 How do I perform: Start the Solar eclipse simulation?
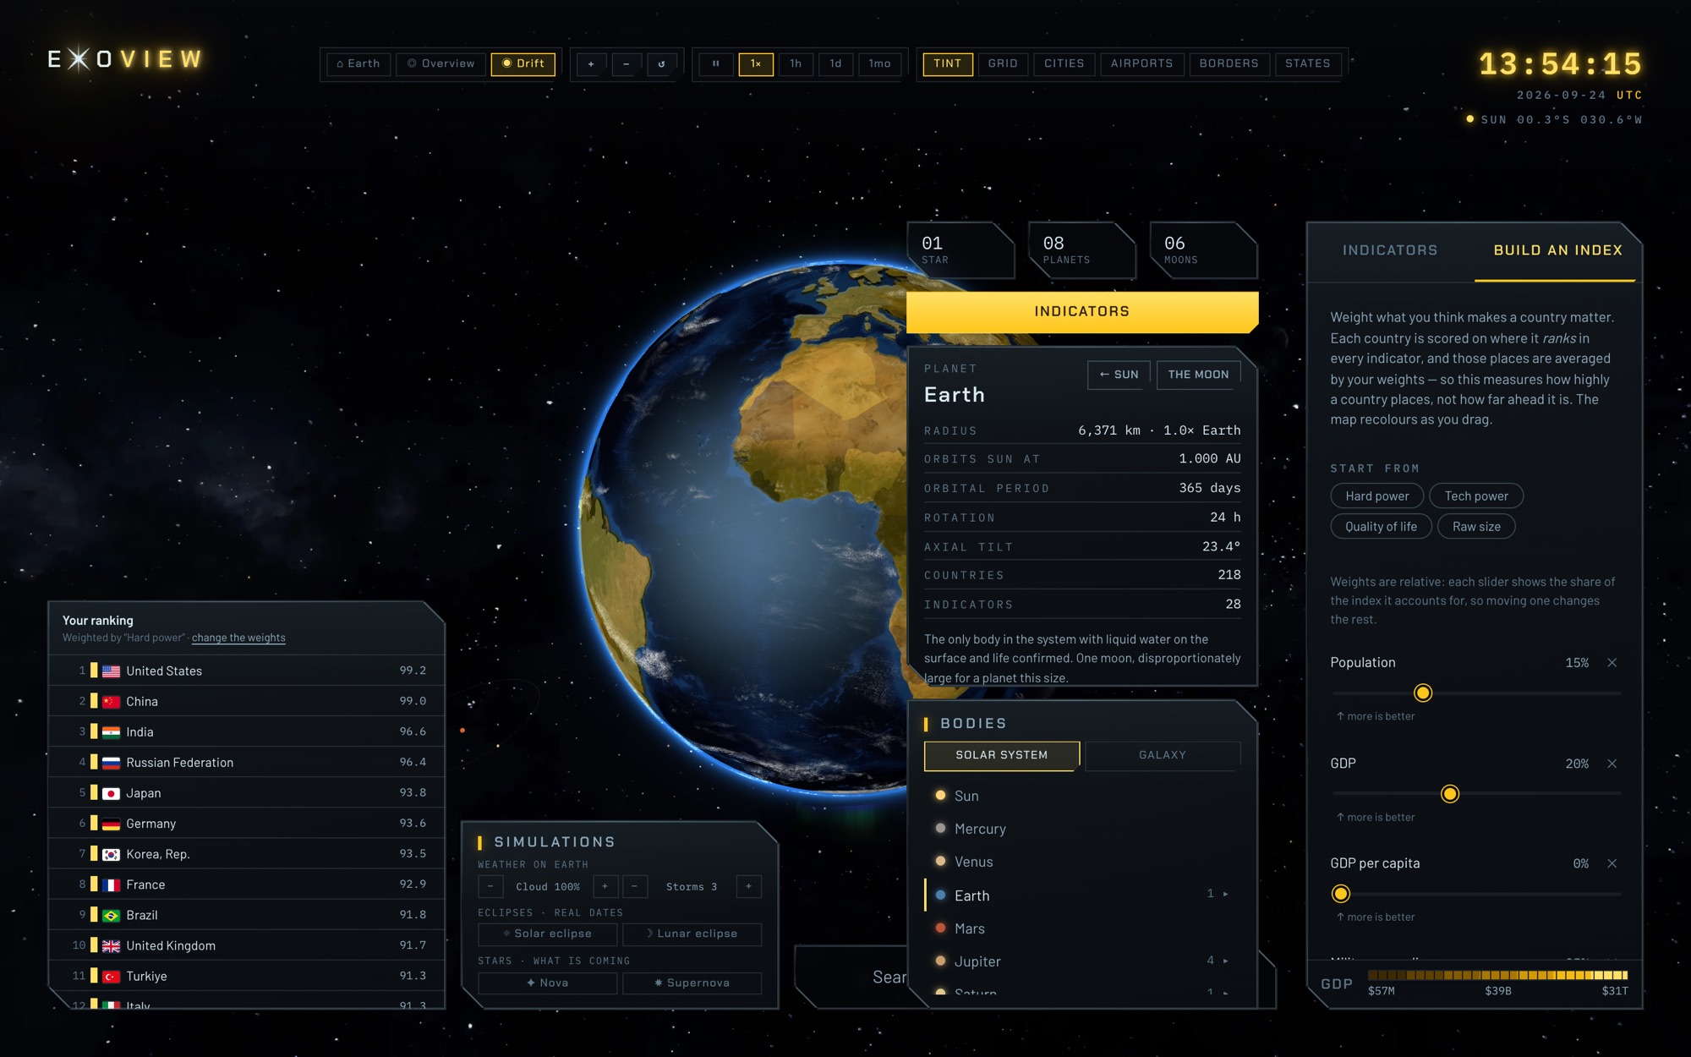click(548, 934)
